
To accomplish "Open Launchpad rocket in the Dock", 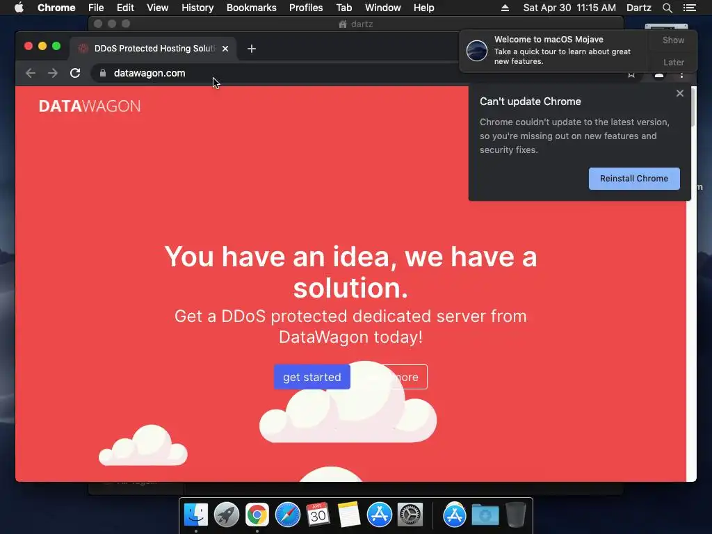I will [226, 515].
